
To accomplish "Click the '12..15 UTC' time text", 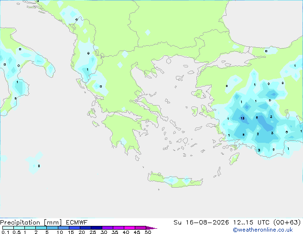I will [251, 223].
